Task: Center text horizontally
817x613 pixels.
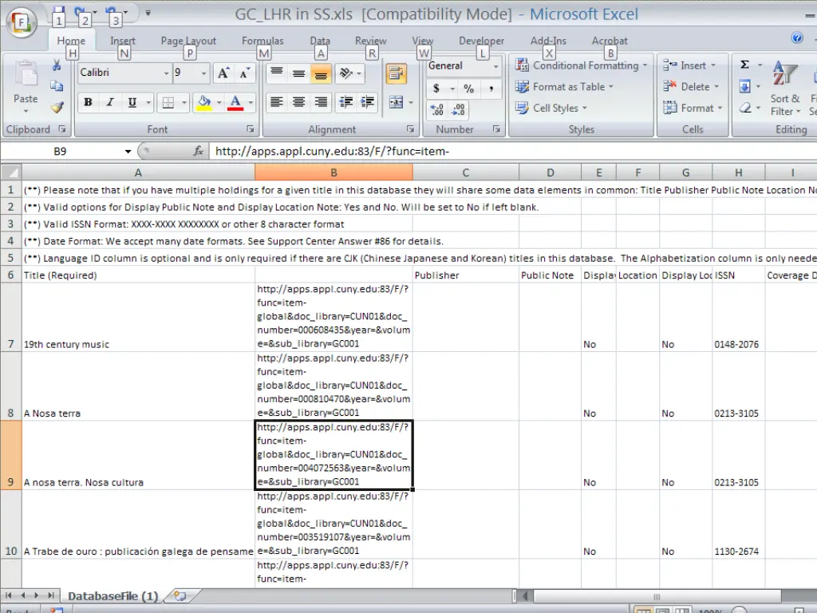Action: 298,102
